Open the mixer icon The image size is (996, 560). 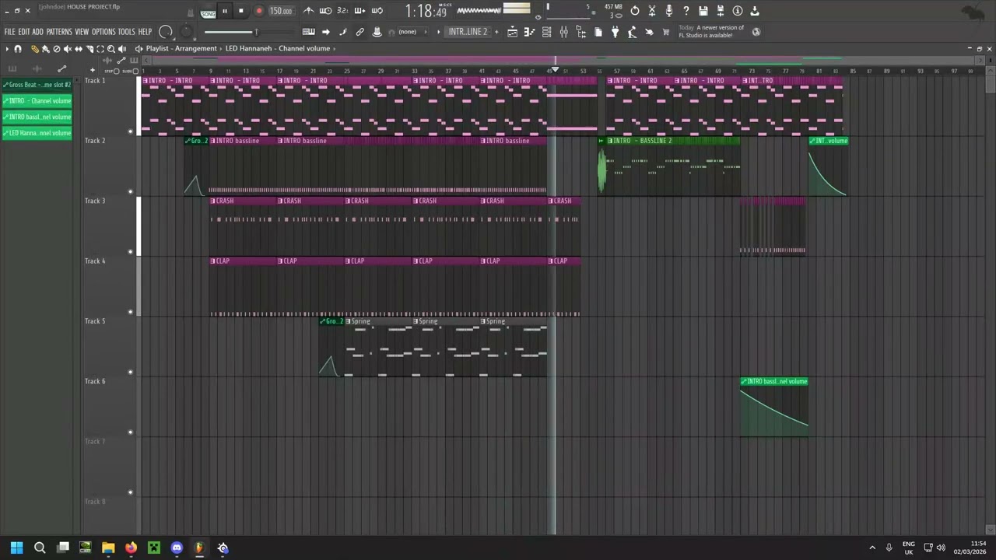[563, 32]
